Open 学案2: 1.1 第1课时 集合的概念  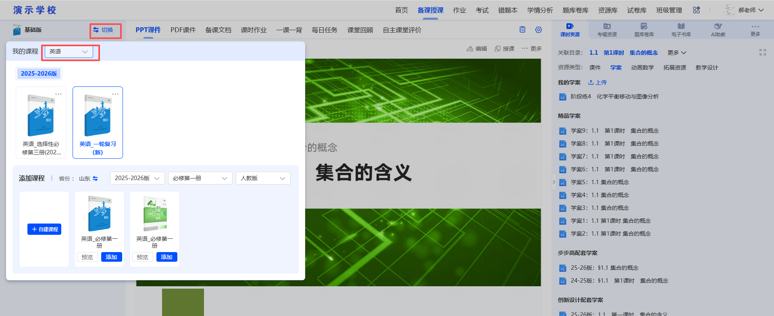pos(610,234)
